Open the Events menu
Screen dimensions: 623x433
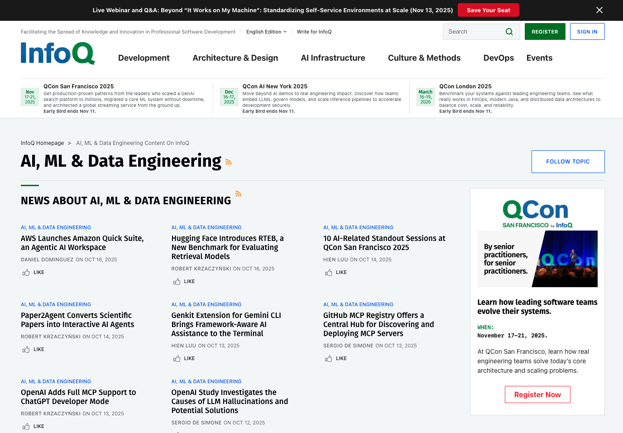pyautogui.click(x=540, y=58)
